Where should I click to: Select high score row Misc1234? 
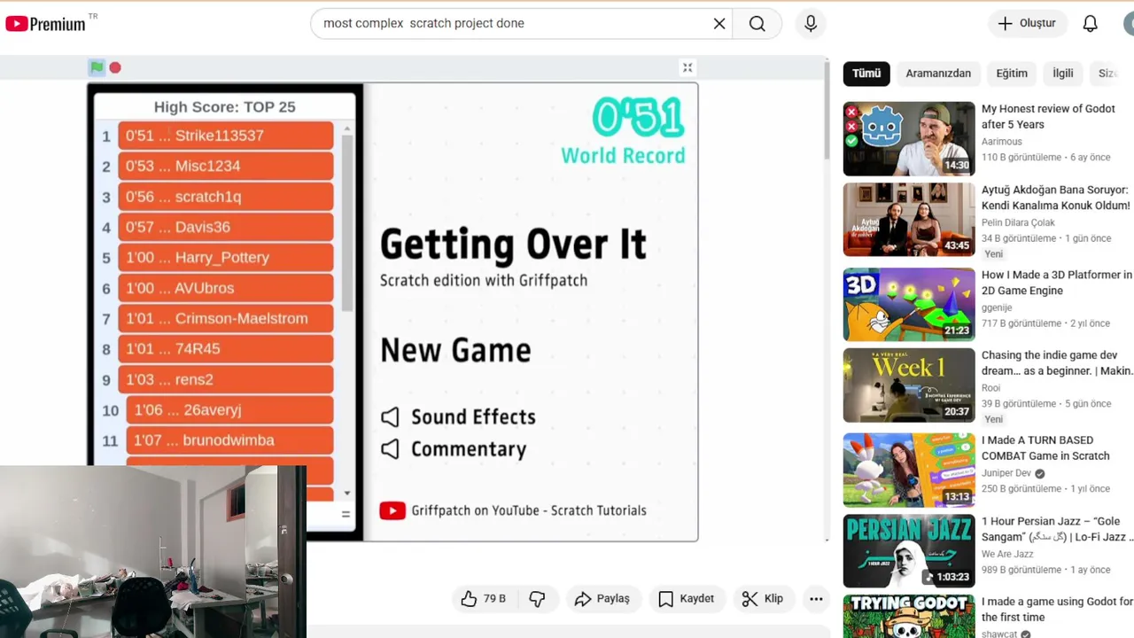226,166
